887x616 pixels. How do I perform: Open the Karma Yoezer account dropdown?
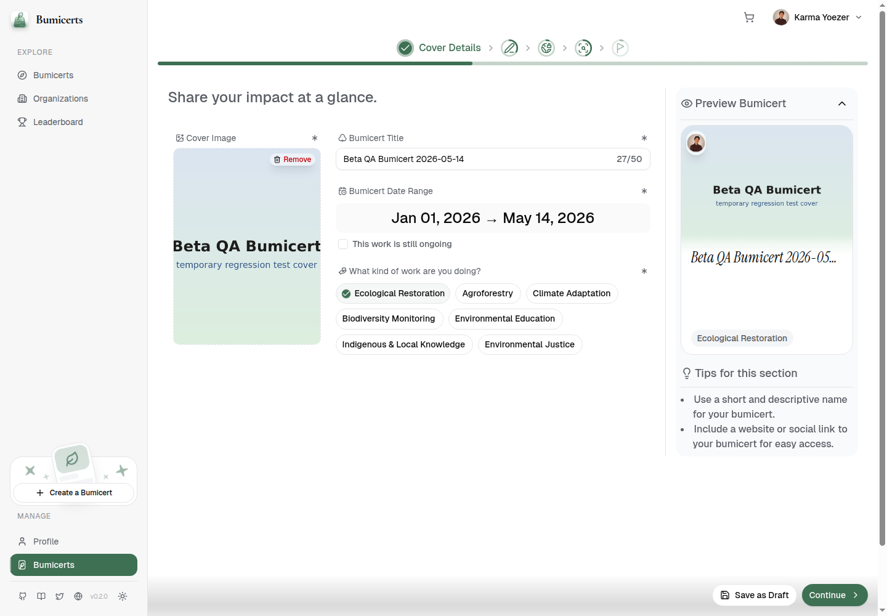[817, 17]
